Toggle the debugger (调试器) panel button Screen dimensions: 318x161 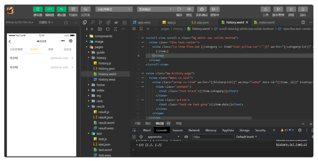coord(61,9)
